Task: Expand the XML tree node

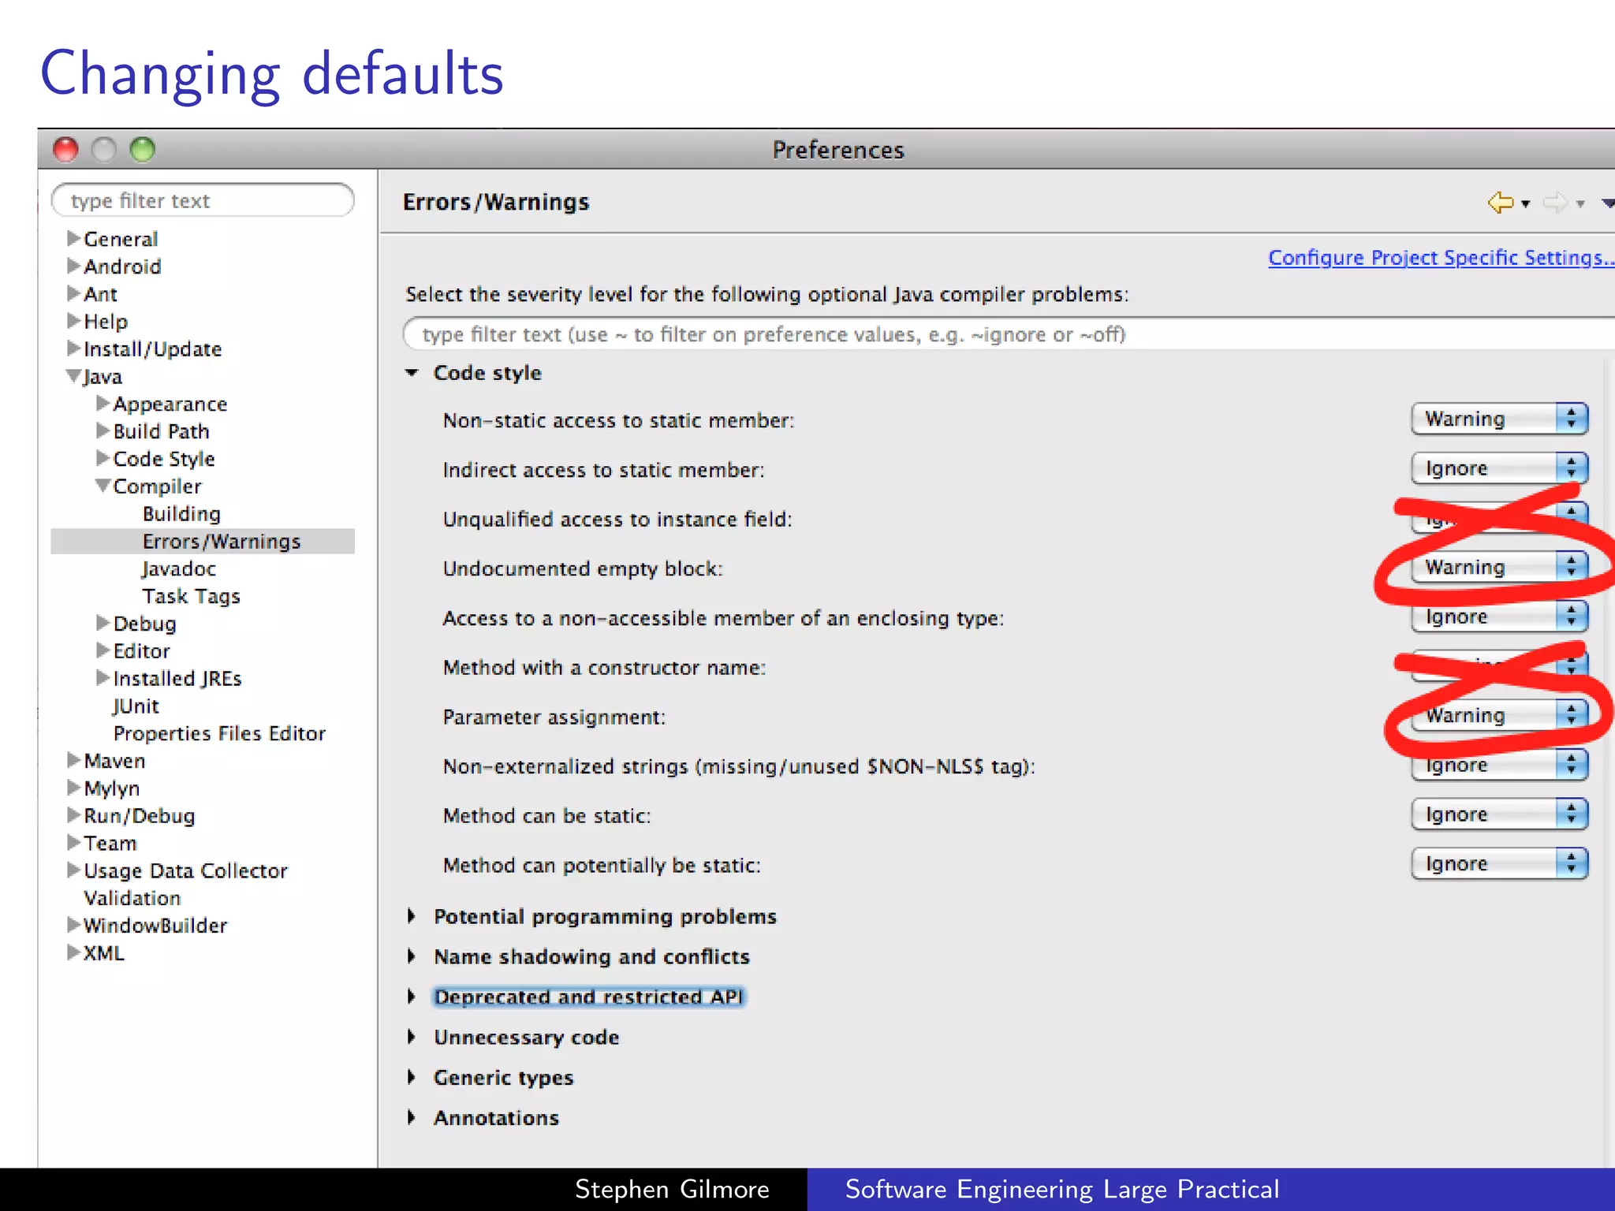Action: click(x=74, y=952)
